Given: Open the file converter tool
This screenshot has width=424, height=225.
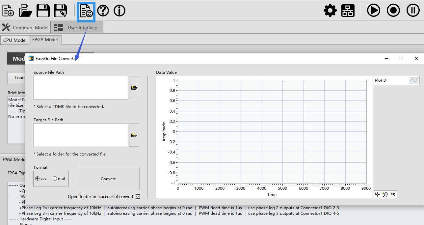Looking at the screenshot, I should click(86, 11).
